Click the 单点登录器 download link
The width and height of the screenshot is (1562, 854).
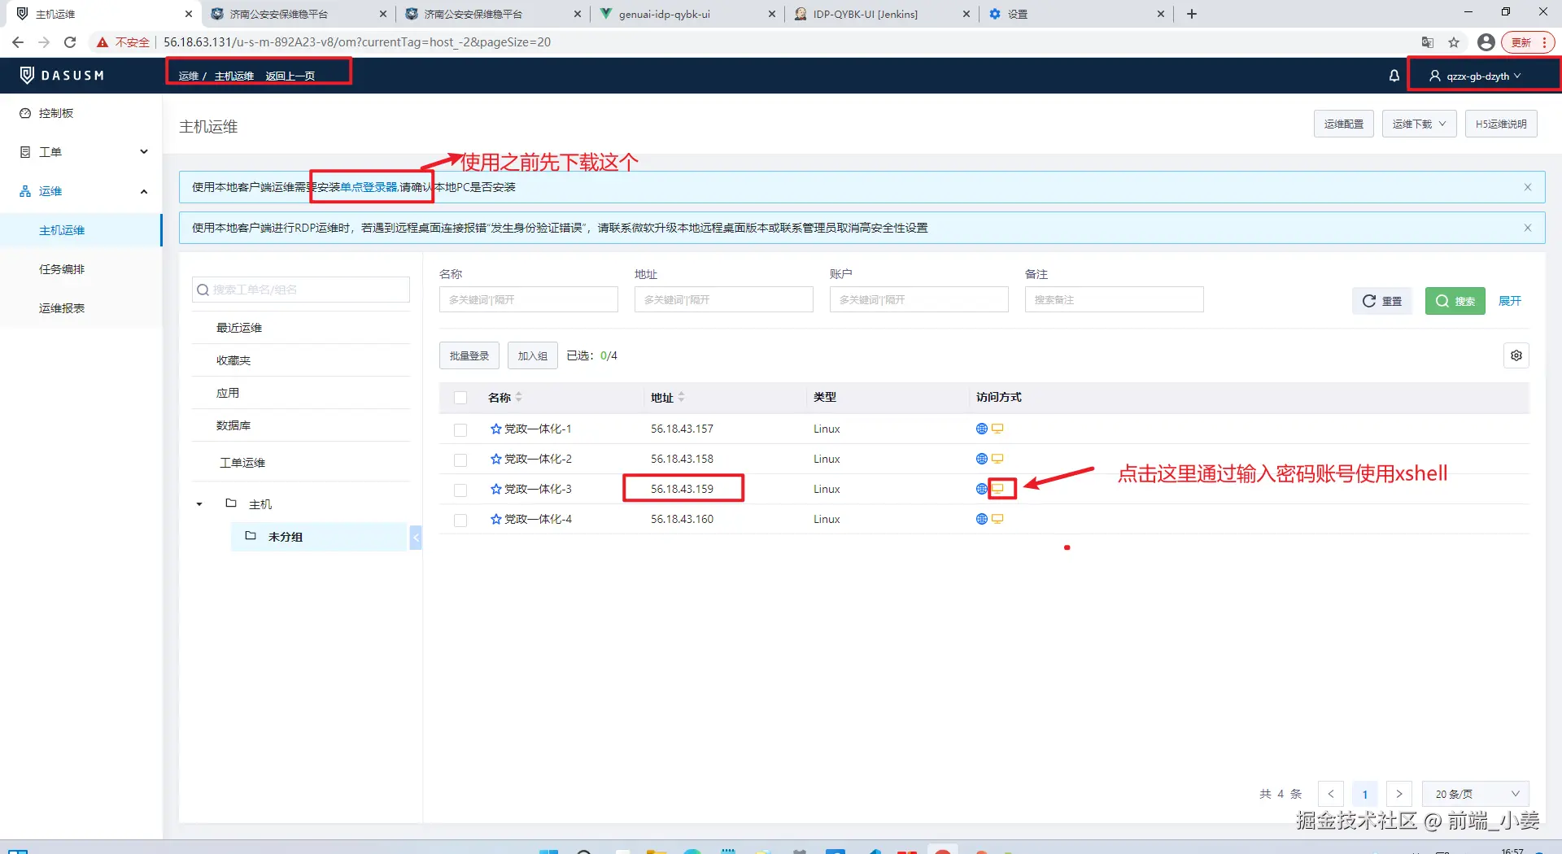[369, 187]
